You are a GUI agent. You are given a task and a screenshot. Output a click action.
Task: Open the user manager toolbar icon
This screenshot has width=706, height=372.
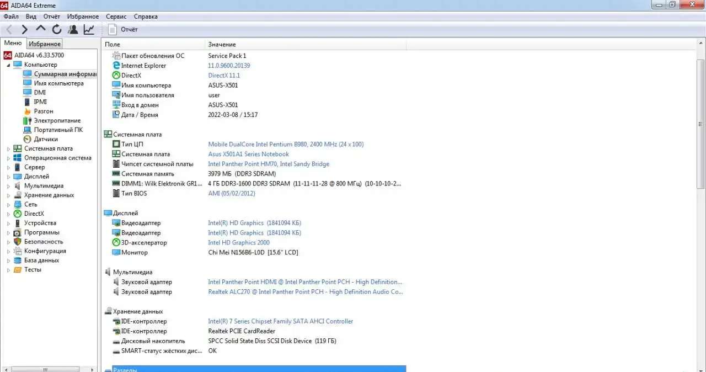pos(73,29)
